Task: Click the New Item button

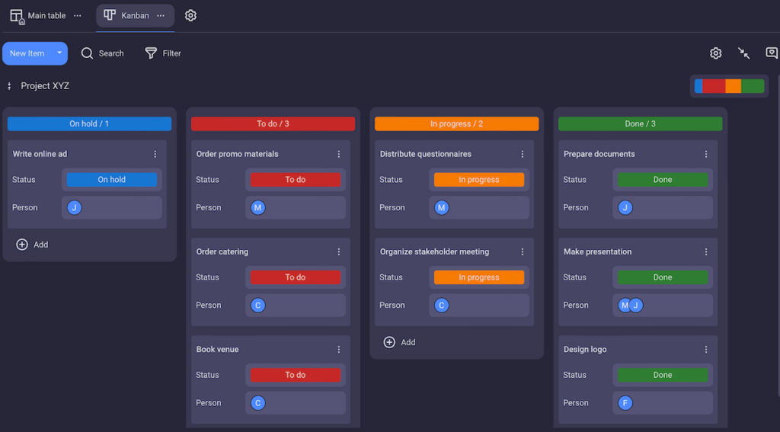Action: (x=27, y=53)
